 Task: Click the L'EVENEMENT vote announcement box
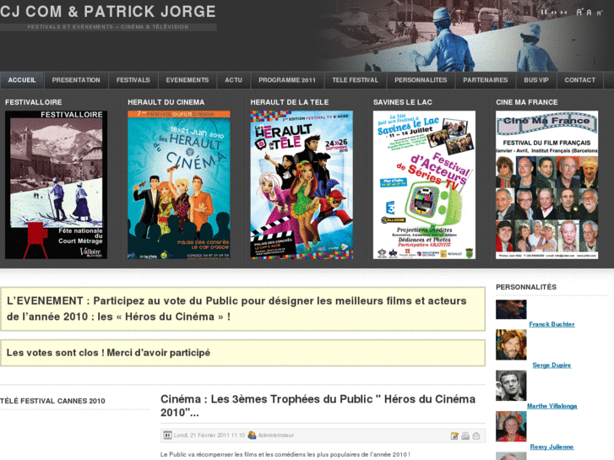pyautogui.click(x=242, y=309)
